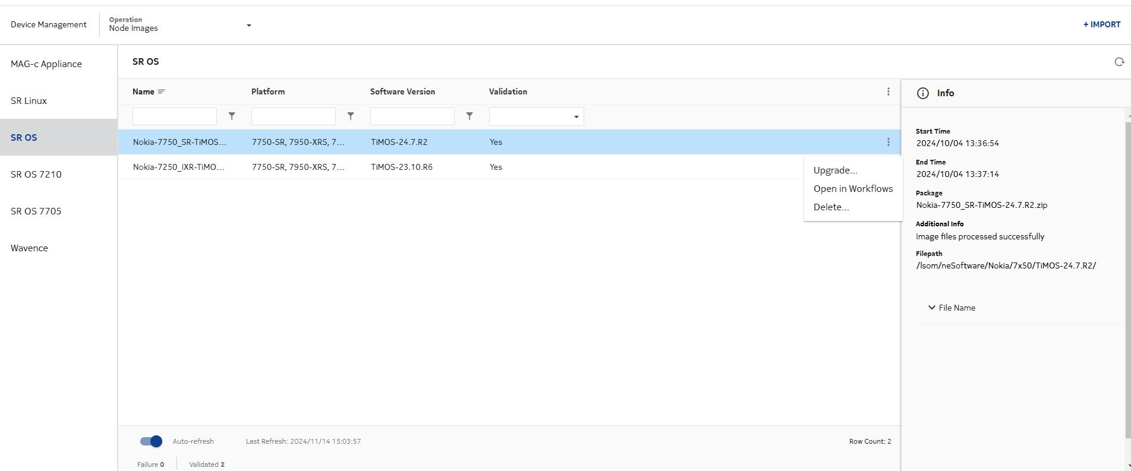Select Open in Workflows menu entry
This screenshot has height=471, width=1131.
point(853,189)
